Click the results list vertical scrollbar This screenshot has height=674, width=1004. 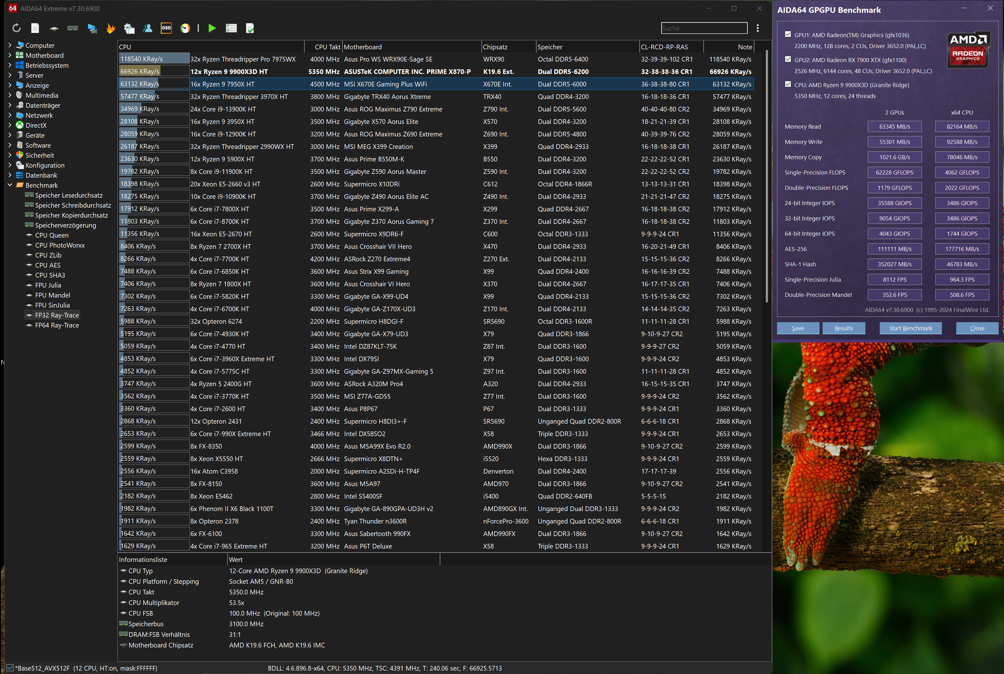767,176
